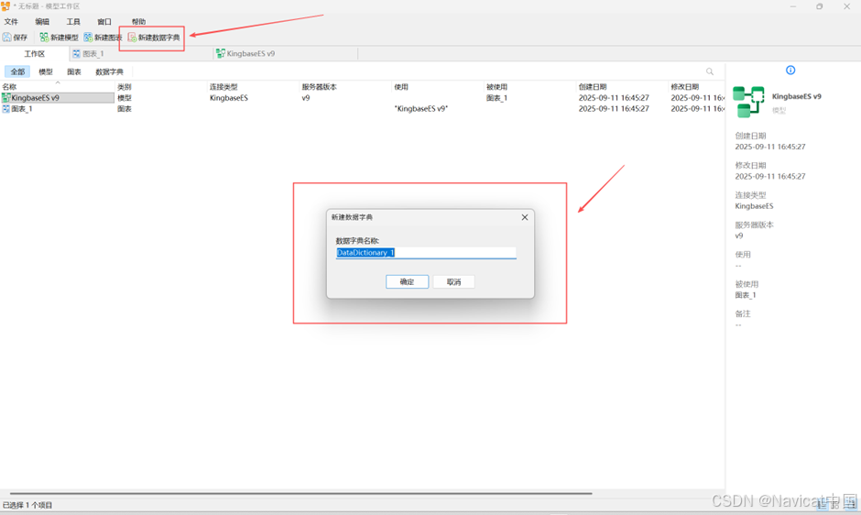The width and height of the screenshot is (861, 515).
Task: Select the 数据字典 filter
Action: (x=109, y=72)
